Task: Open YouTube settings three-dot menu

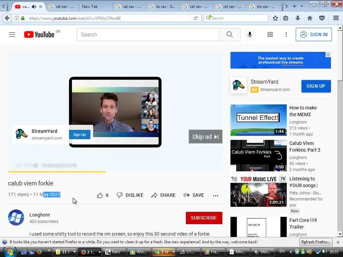Action: 286,34
